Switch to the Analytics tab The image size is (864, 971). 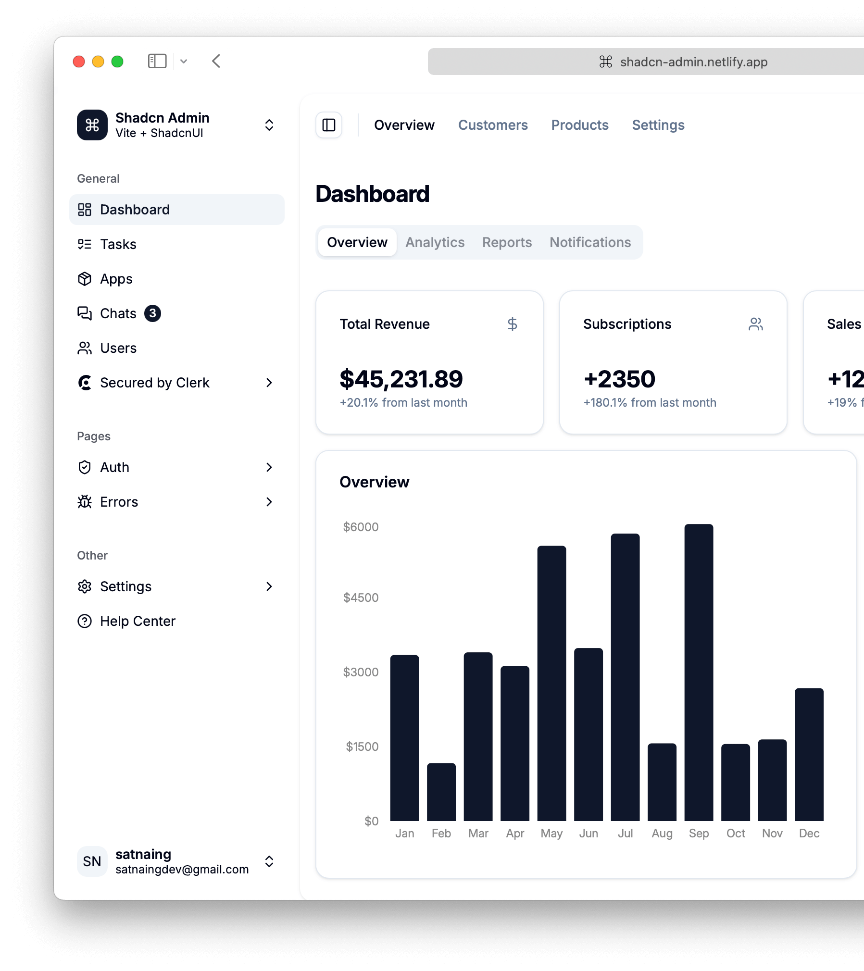pos(434,242)
